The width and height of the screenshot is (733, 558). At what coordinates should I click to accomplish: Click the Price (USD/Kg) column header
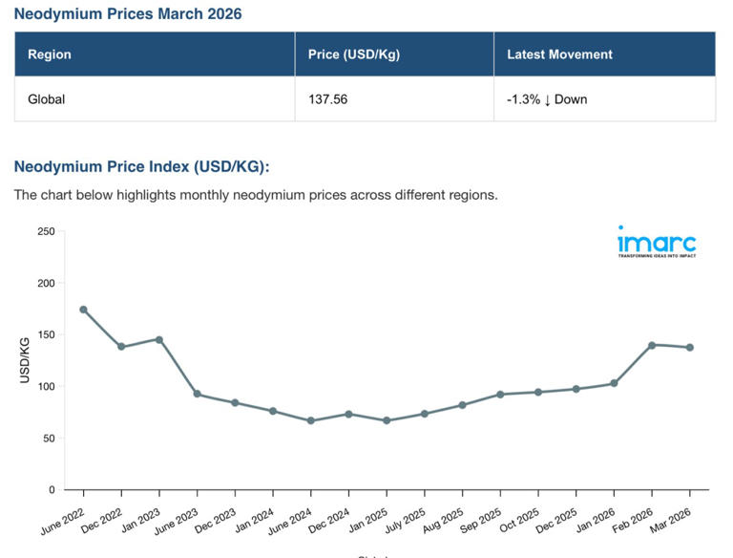(353, 54)
